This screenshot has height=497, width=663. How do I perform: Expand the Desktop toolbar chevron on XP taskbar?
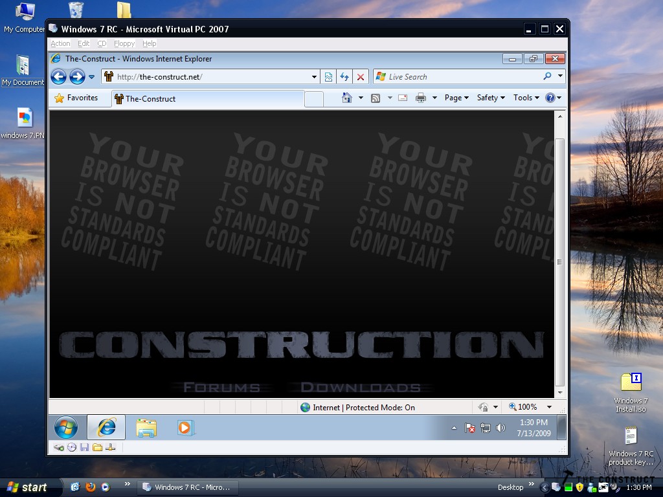click(532, 484)
